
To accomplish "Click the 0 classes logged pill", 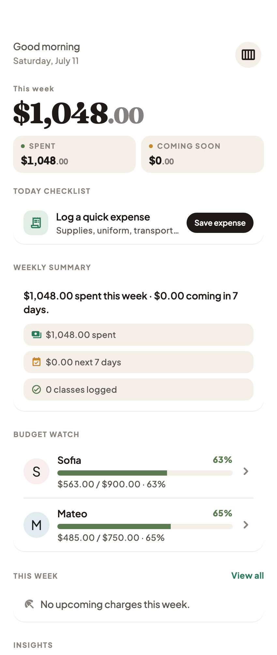I will click(x=138, y=389).
